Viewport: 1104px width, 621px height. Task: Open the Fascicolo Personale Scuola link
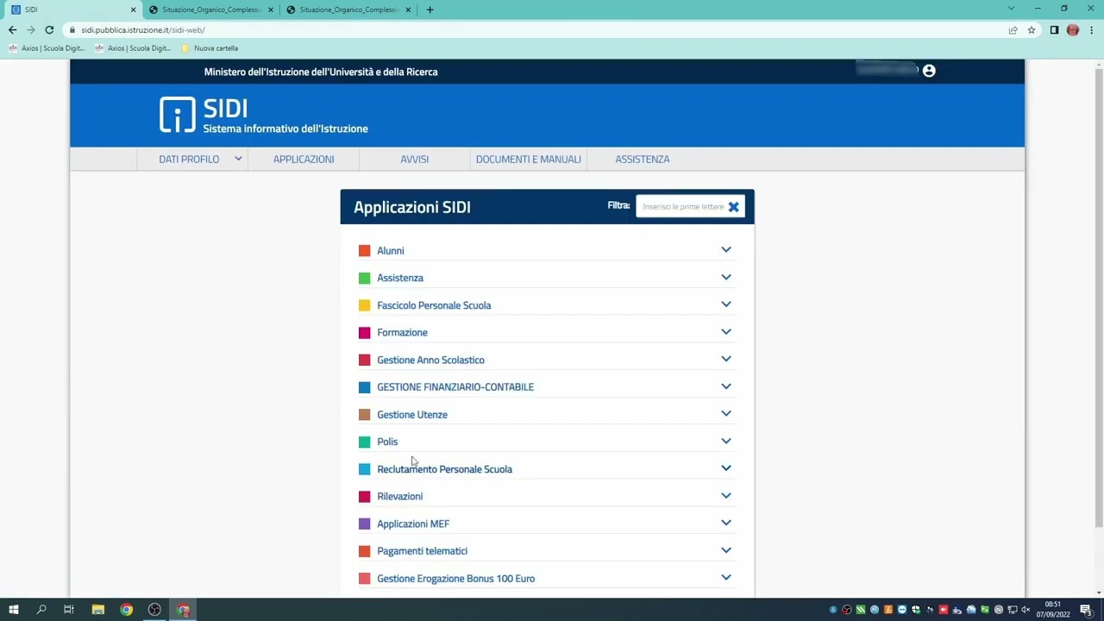(434, 305)
